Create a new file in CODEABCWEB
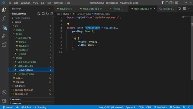The width and height of the screenshot is (193, 109). pos(39,14)
